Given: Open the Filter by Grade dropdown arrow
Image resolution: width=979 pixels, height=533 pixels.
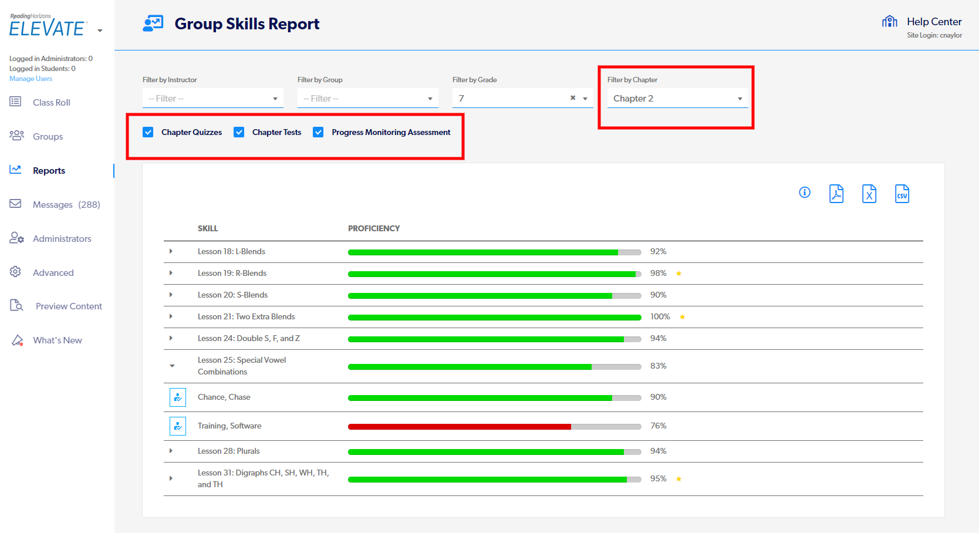Looking at the screenshot, I should [x=585, y=99].
